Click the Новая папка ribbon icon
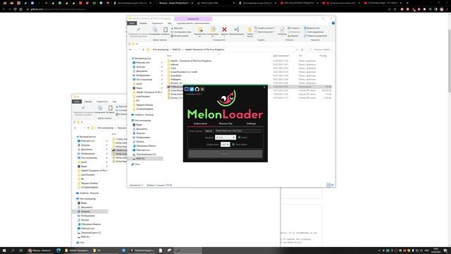 (x=250, y=32)
